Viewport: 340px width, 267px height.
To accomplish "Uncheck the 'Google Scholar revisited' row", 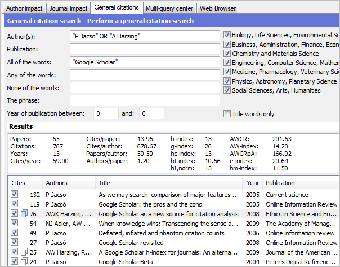I will (14, 242).
